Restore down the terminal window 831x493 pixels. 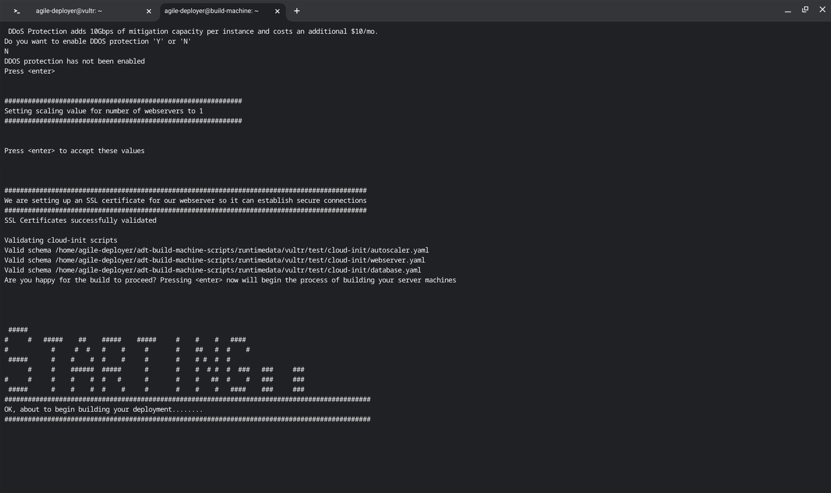(x=805, y=10)
